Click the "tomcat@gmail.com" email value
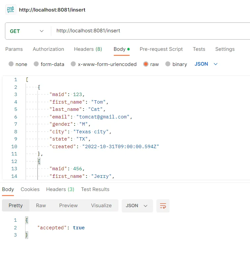Image resolution: width=250 pixels, height=259 pixels. pyautogui.click(x=103, y=117)
